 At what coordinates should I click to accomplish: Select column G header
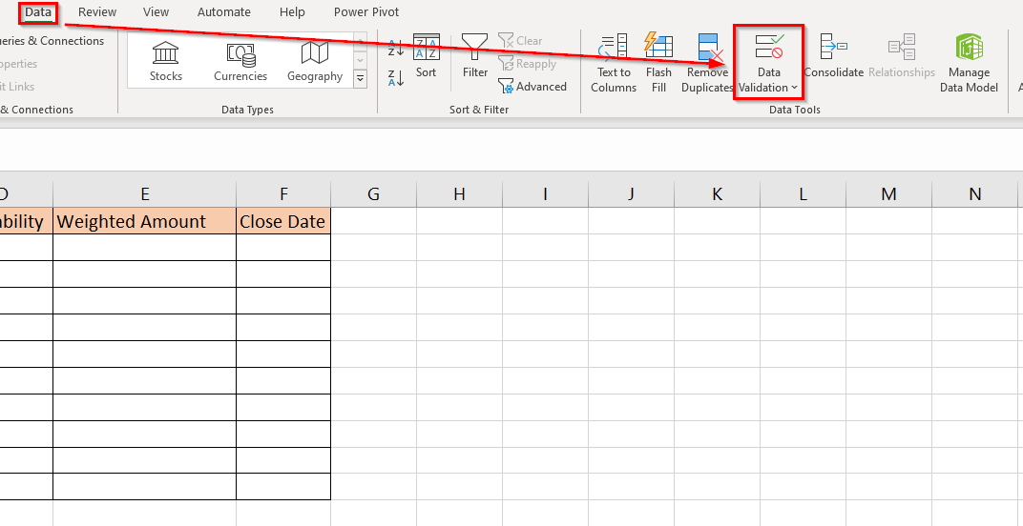click(x=373, y=193)
